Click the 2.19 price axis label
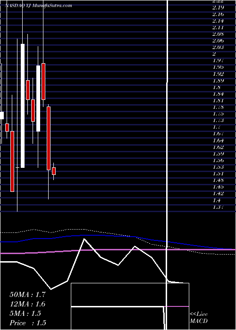The width and height of the screenshot is (236, 330). 218,8
